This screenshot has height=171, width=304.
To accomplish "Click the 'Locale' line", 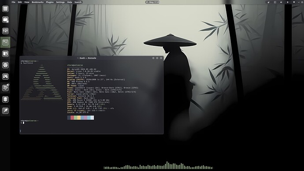I will point(78,112).
